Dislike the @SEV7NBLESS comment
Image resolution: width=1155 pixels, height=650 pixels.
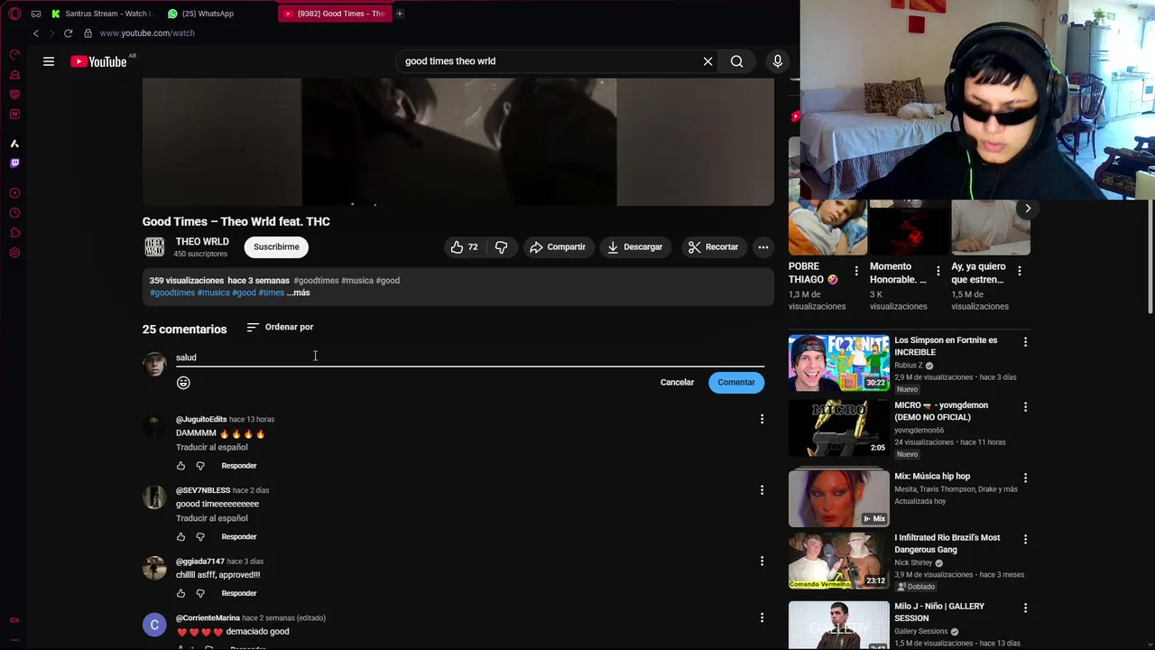click(x=200, y=537)
